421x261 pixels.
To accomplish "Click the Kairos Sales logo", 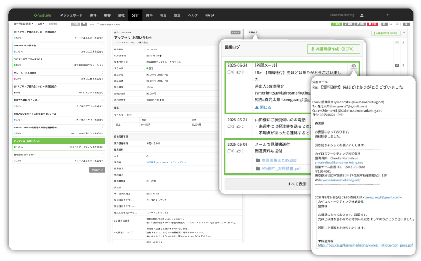I will (42, 15).
